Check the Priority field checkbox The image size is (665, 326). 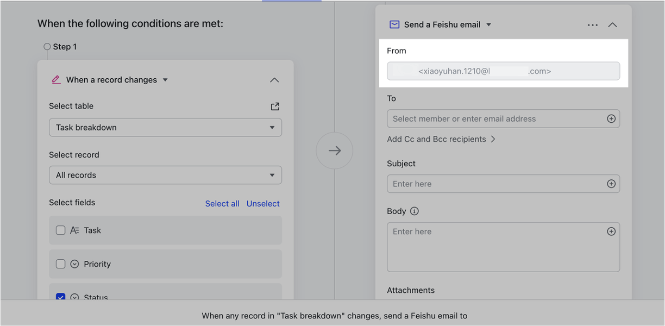[x=60, y=264]
